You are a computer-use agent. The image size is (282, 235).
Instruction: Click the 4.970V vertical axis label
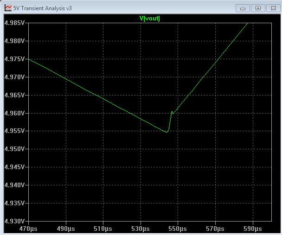tap(14, 77)
